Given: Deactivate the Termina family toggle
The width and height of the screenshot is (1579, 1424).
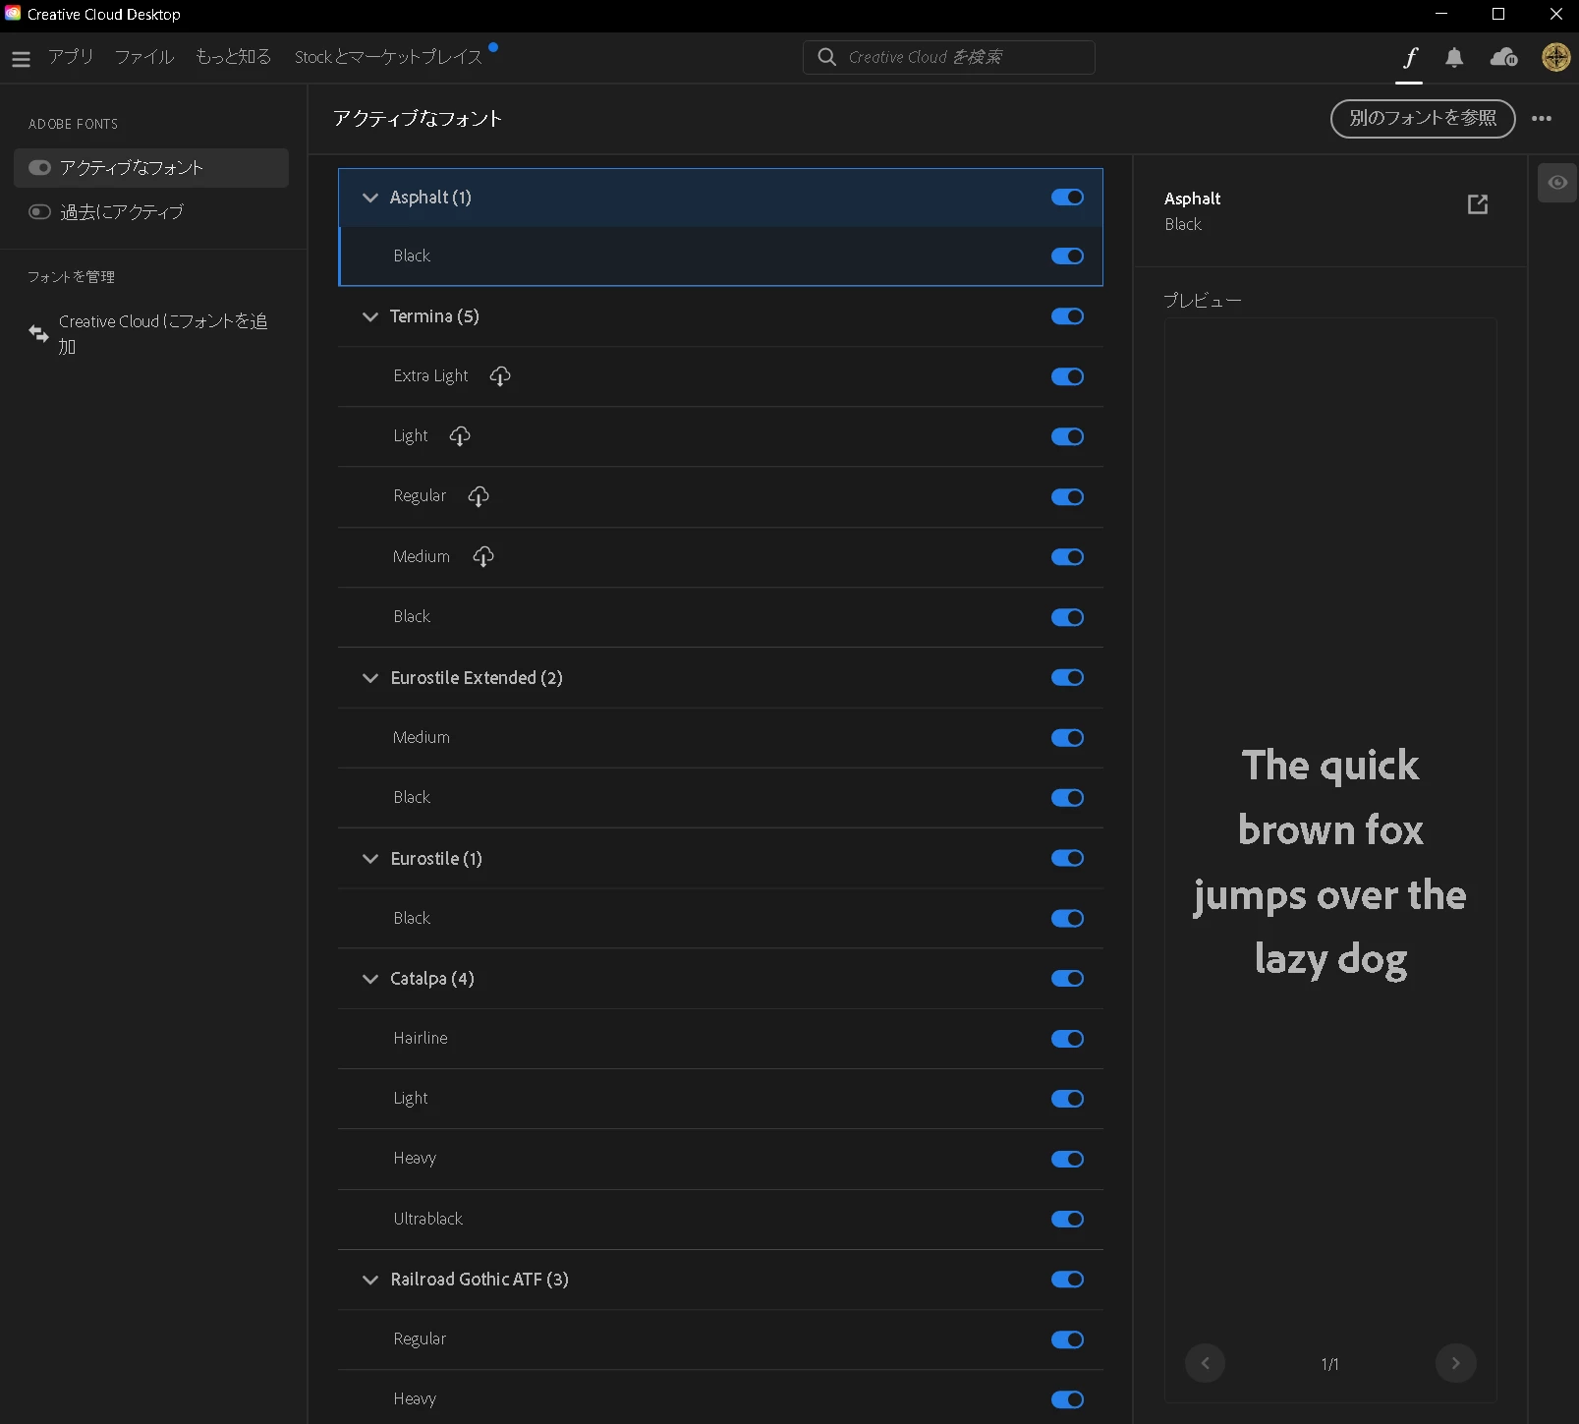Looking at the screenshot, I should click(x=1067, y=316).
